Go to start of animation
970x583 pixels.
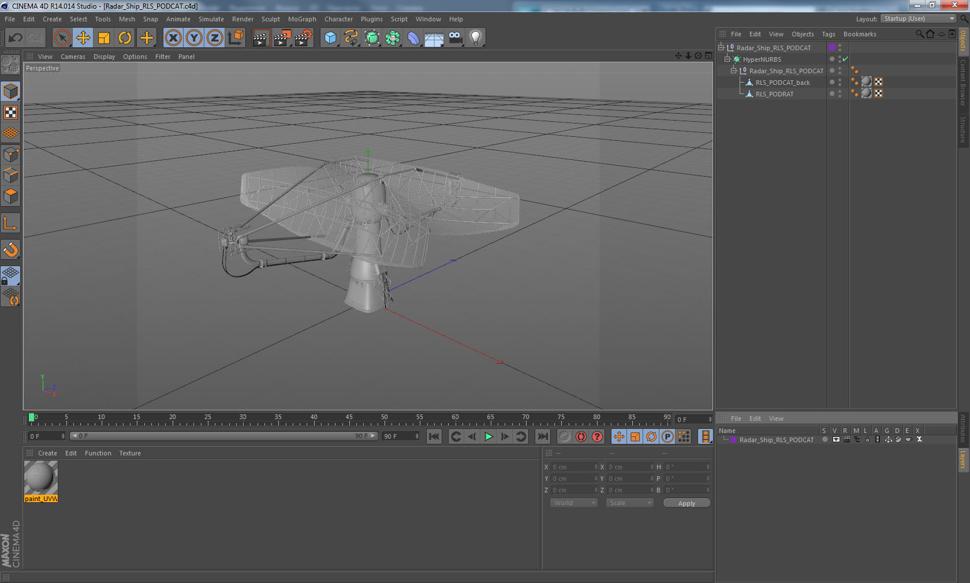click(434, 436)
